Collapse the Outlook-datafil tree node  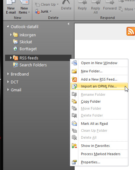pyautogui.click(x=8, y=26)
